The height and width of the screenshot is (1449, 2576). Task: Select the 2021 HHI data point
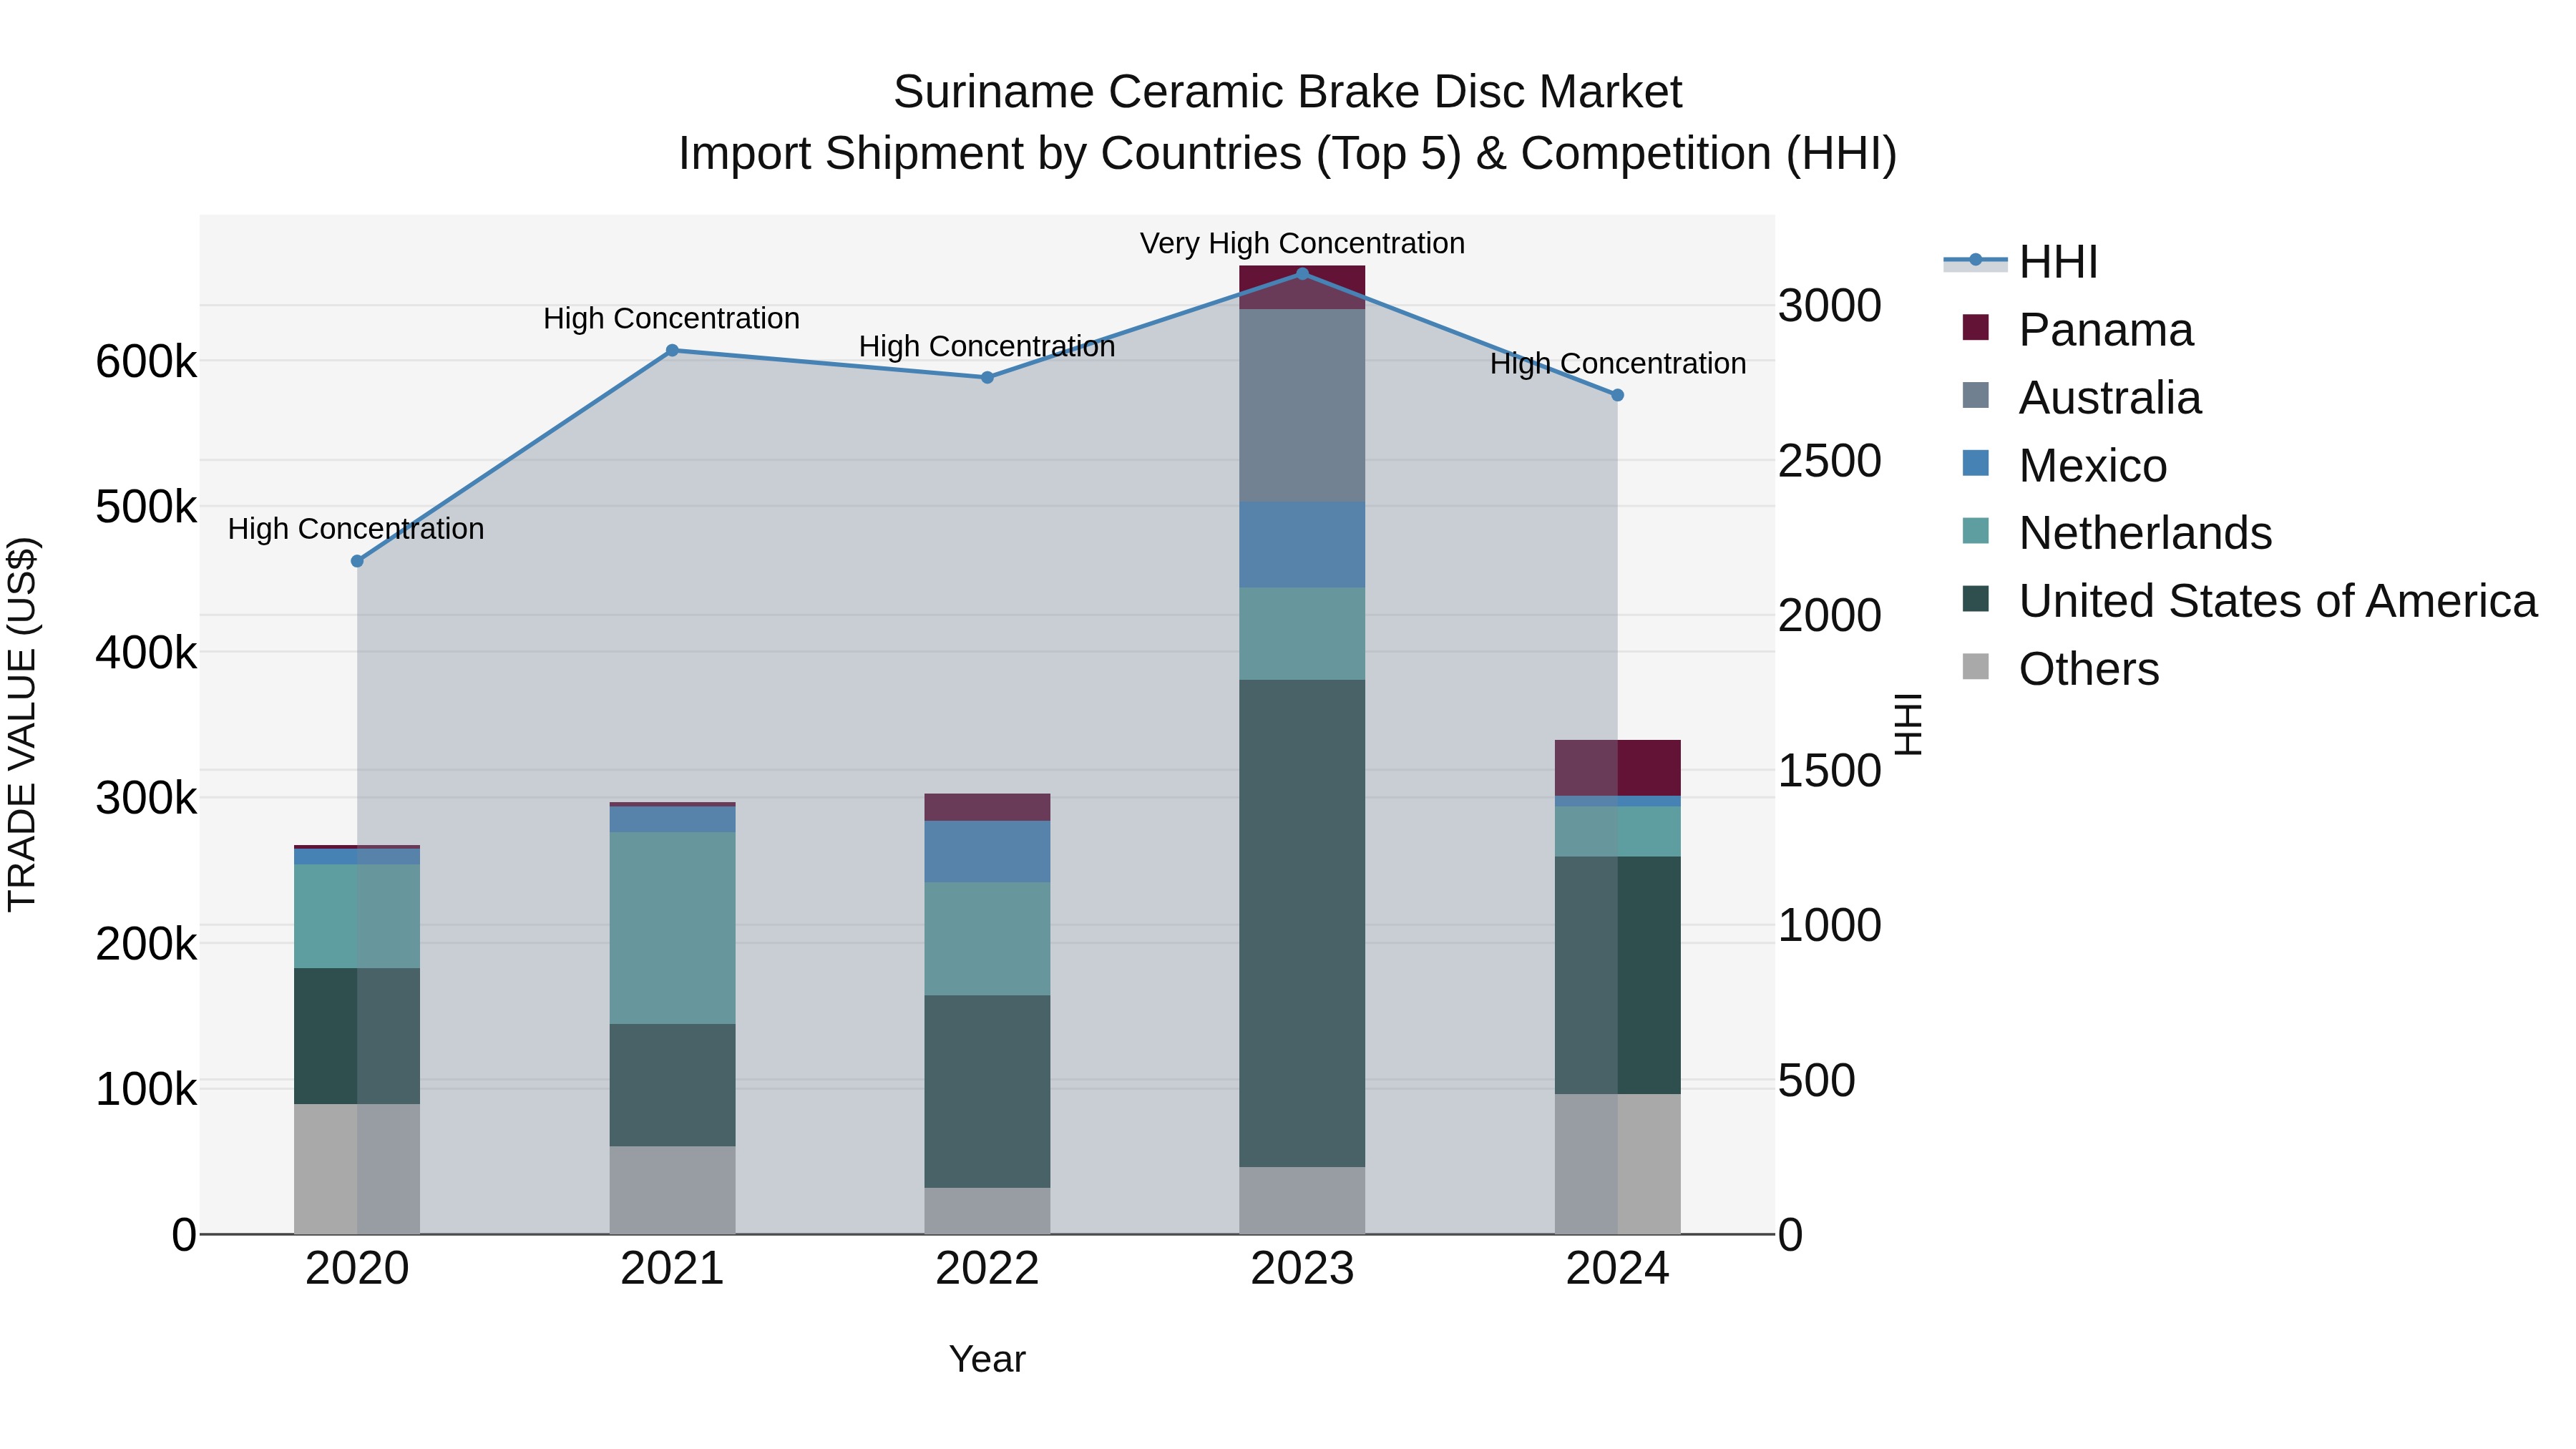[x=672, y=350]
